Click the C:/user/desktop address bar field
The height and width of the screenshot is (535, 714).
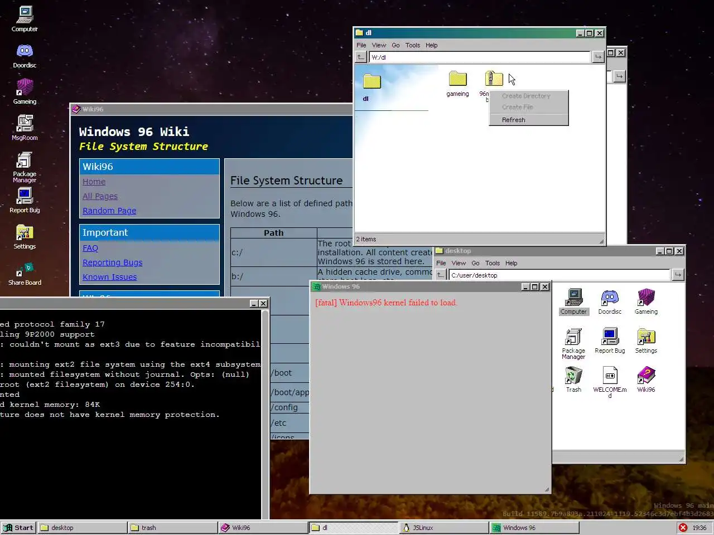(x=559, y=275)
